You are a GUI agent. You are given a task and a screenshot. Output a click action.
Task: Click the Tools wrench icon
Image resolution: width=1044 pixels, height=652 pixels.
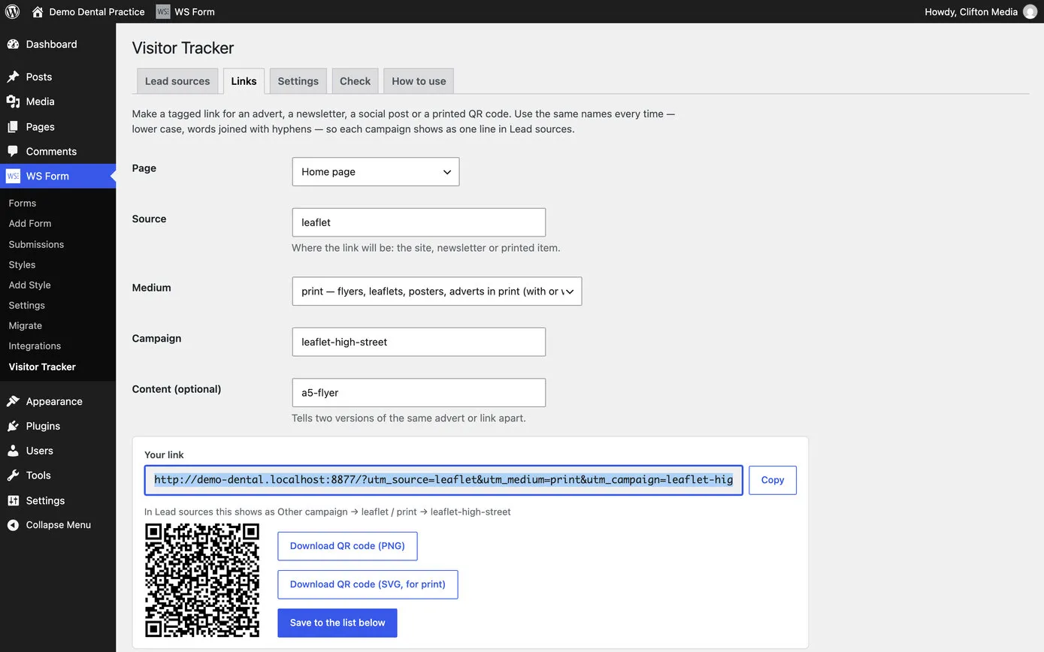pos(13,475)
